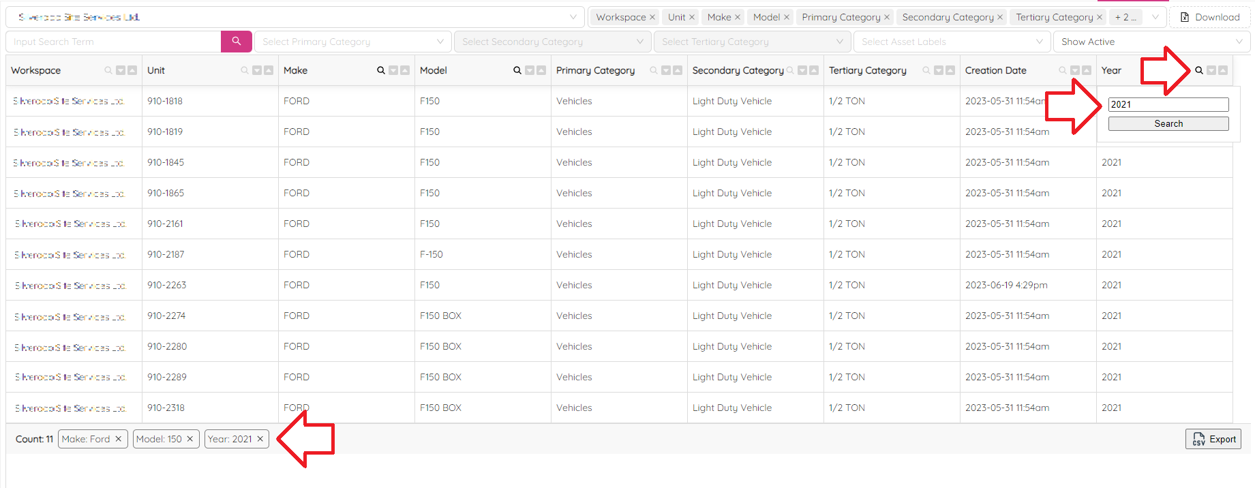Clear the Year: 2021 filter chip
The width and height of the screenshot is (1255, 488).
coord(260,439)
